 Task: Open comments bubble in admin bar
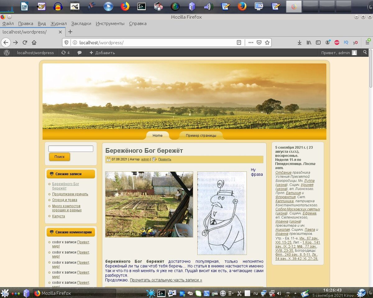80,53
